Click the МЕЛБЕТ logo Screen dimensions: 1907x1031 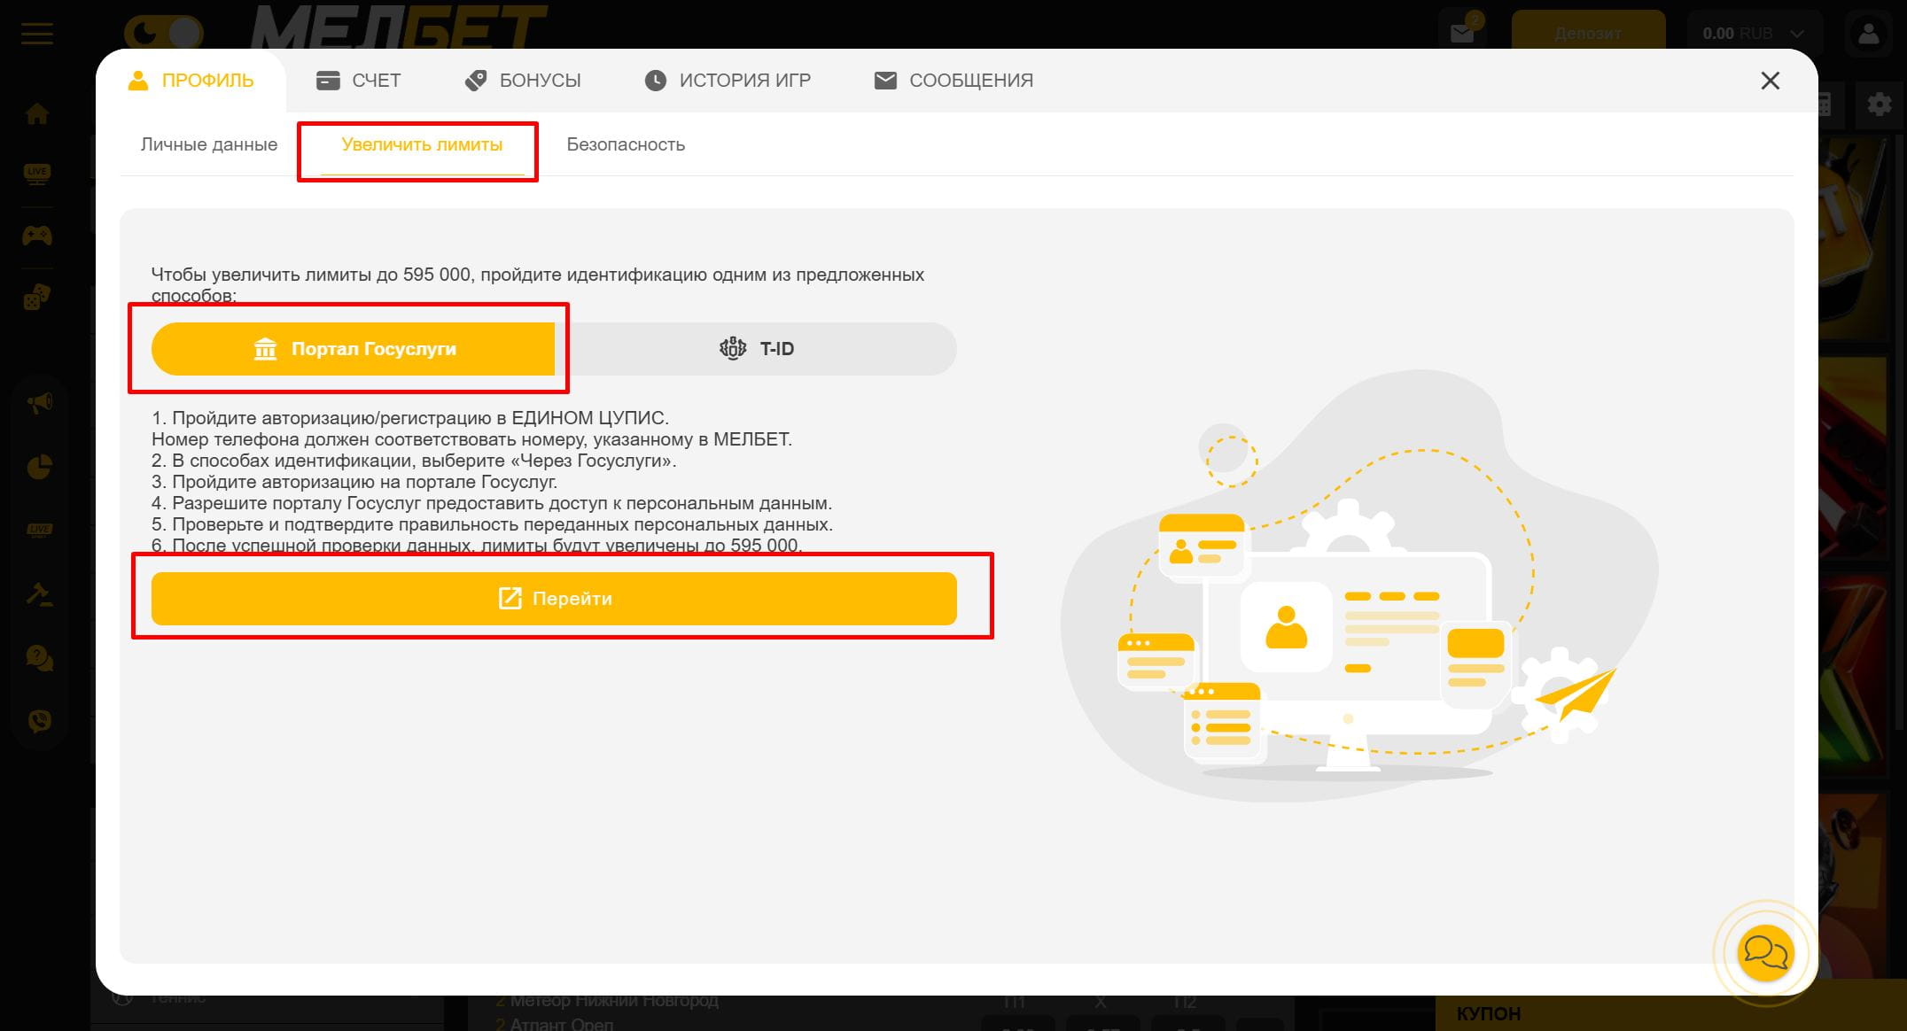point(399,27)
